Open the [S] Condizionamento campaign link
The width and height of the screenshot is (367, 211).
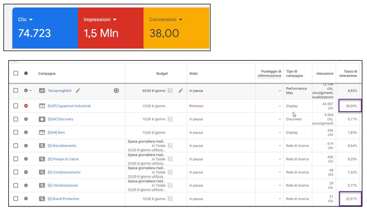(64, 172)
